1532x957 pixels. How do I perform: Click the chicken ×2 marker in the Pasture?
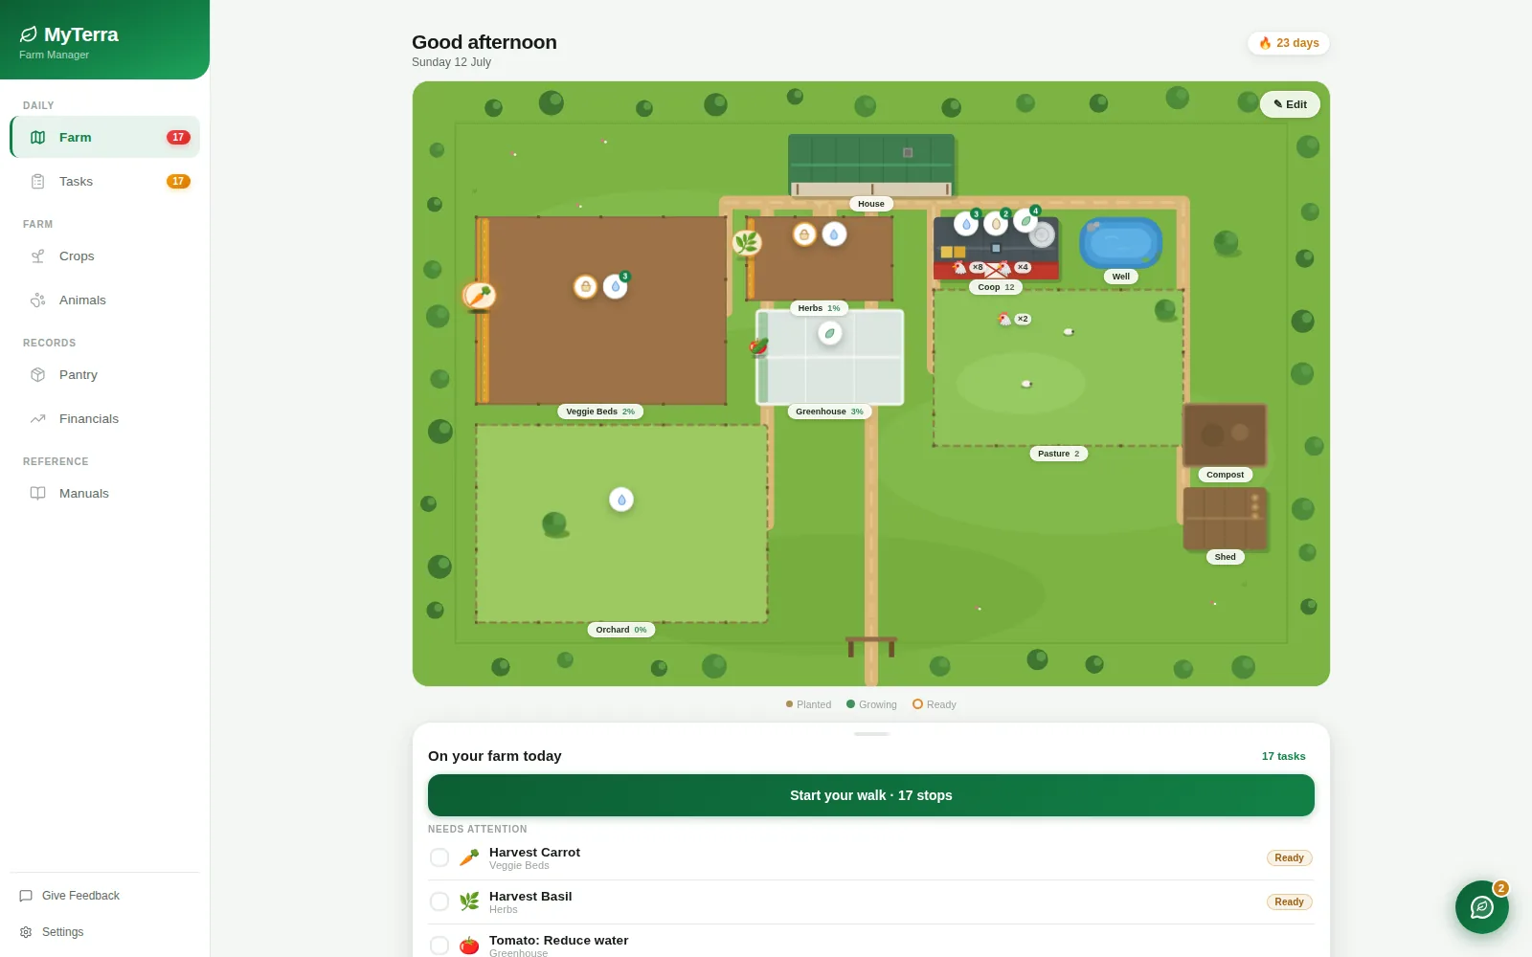pyautogui.click(x=1014, y=320)
